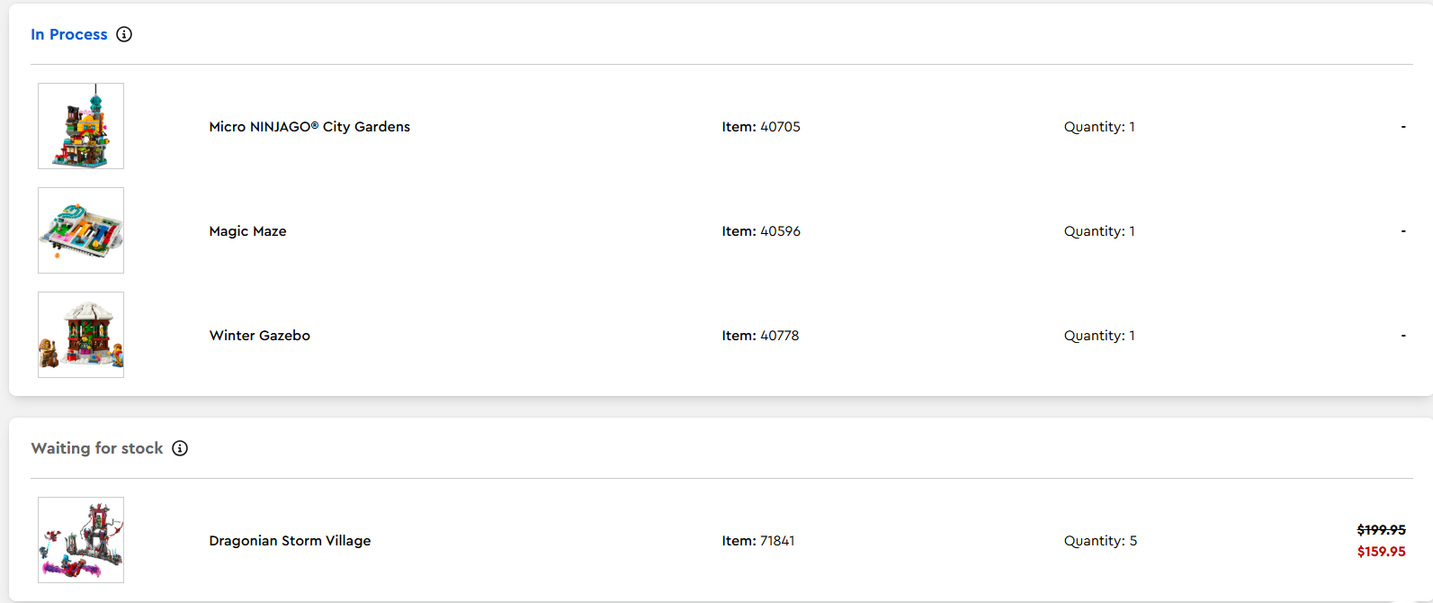This screenshot has width=1433, height=603.
Task: Click the info icon beside Waiting for stock
Action: pos(180,448)
